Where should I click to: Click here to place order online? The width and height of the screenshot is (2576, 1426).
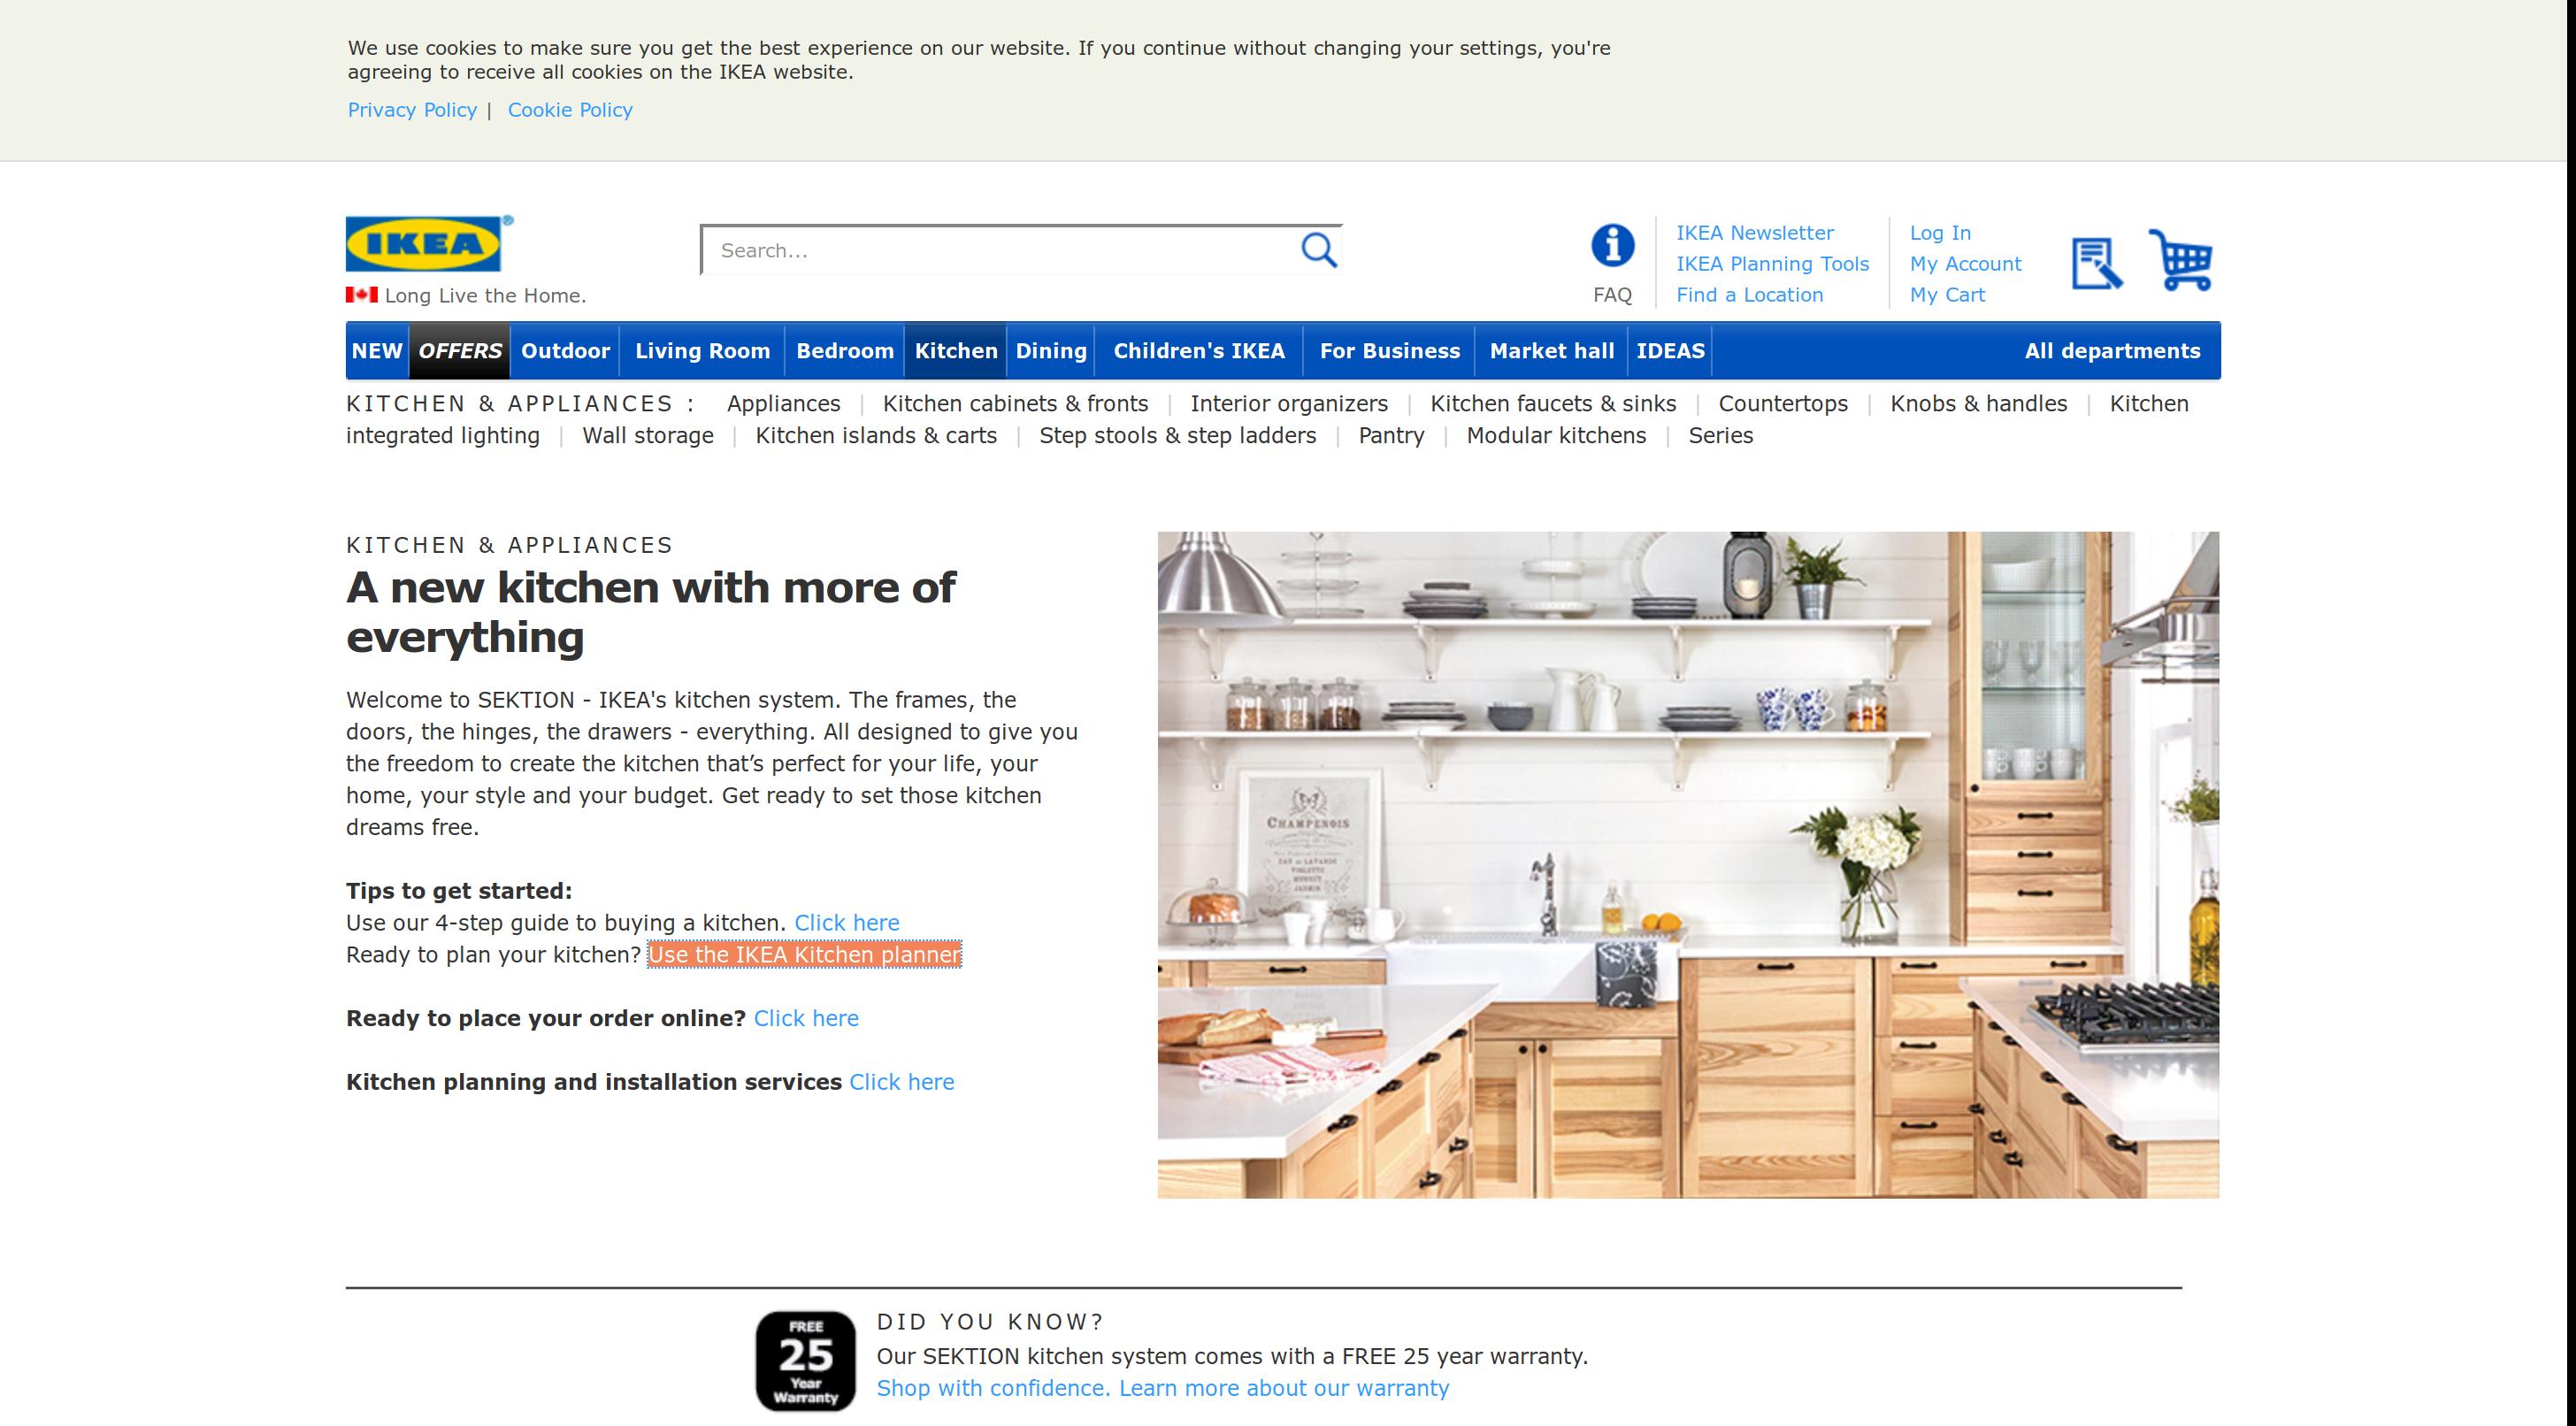pyautogui.click(x=806, y=1019)
